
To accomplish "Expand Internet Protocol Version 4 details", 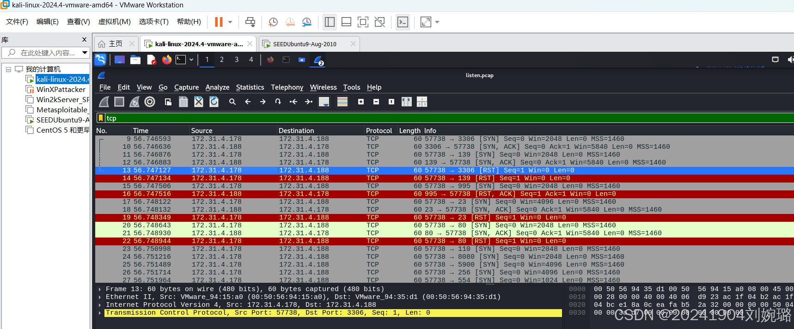I will [100, 305].
